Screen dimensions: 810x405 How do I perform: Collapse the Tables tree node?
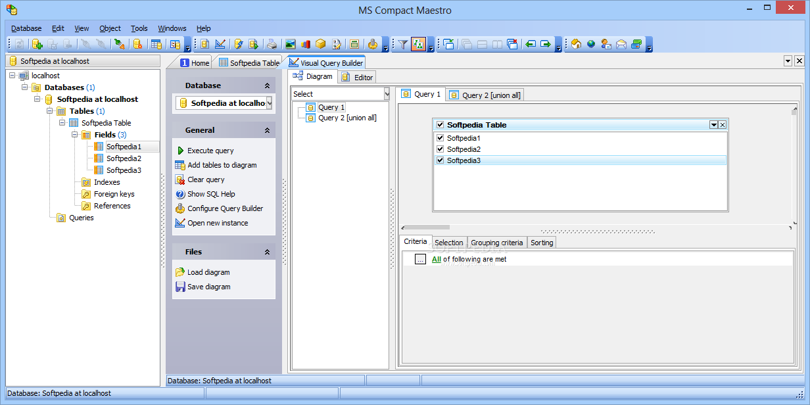pyautogui.click(x=50, y=111)
